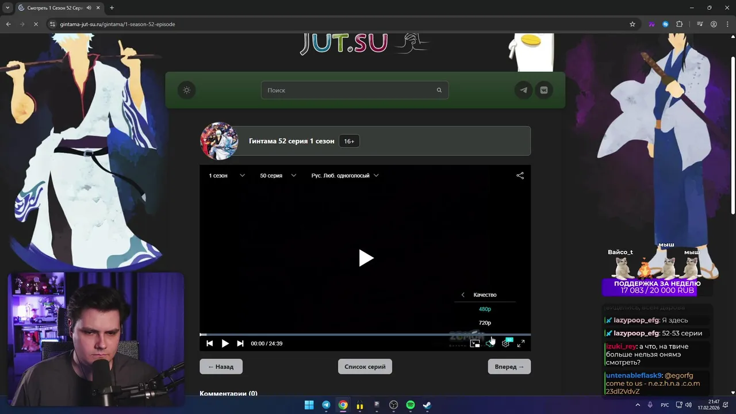Click the РУС language indicator
The height and width of the screenshot is (414, 736).
(x=665, y=405)
